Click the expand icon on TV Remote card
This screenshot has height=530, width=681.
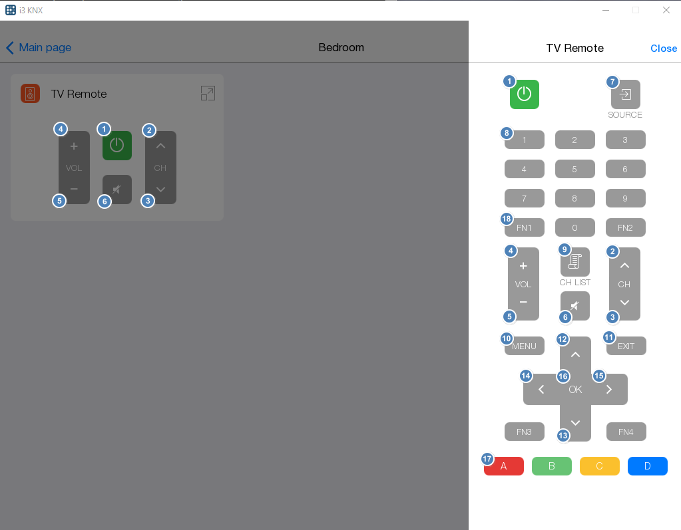pos(208,93)
